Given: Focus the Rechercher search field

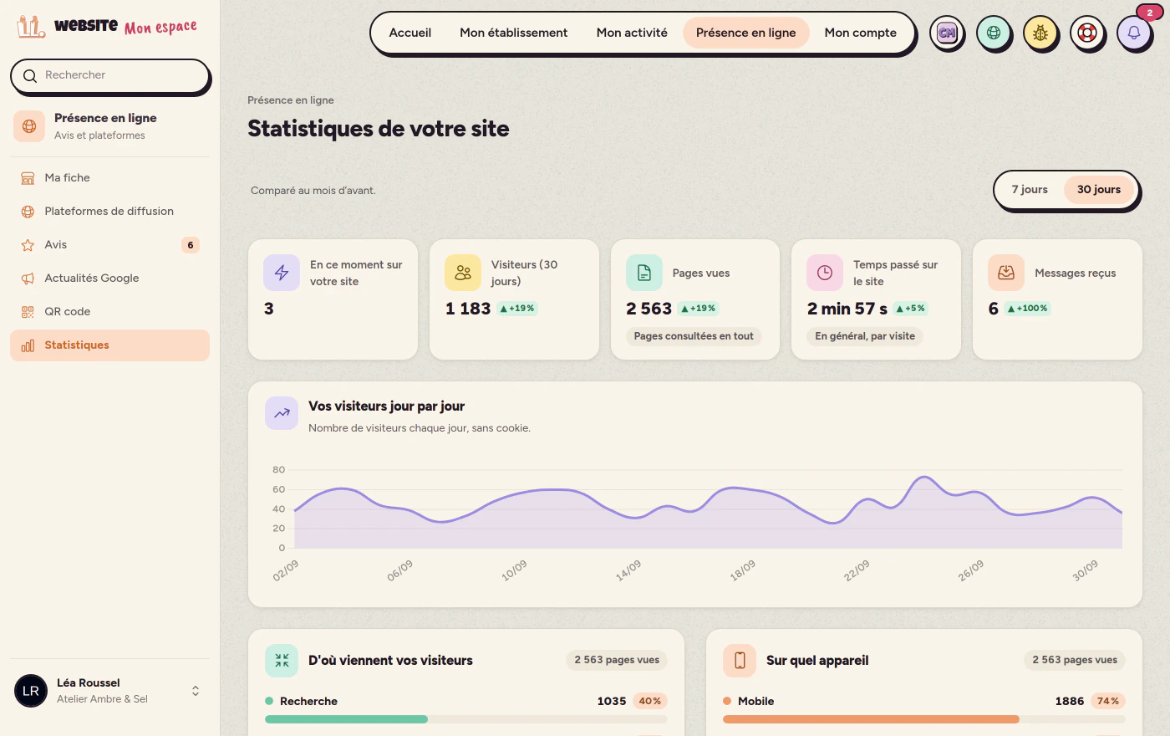Looking at the screenshot, I should pyautogui.click(x=109, y=75).
